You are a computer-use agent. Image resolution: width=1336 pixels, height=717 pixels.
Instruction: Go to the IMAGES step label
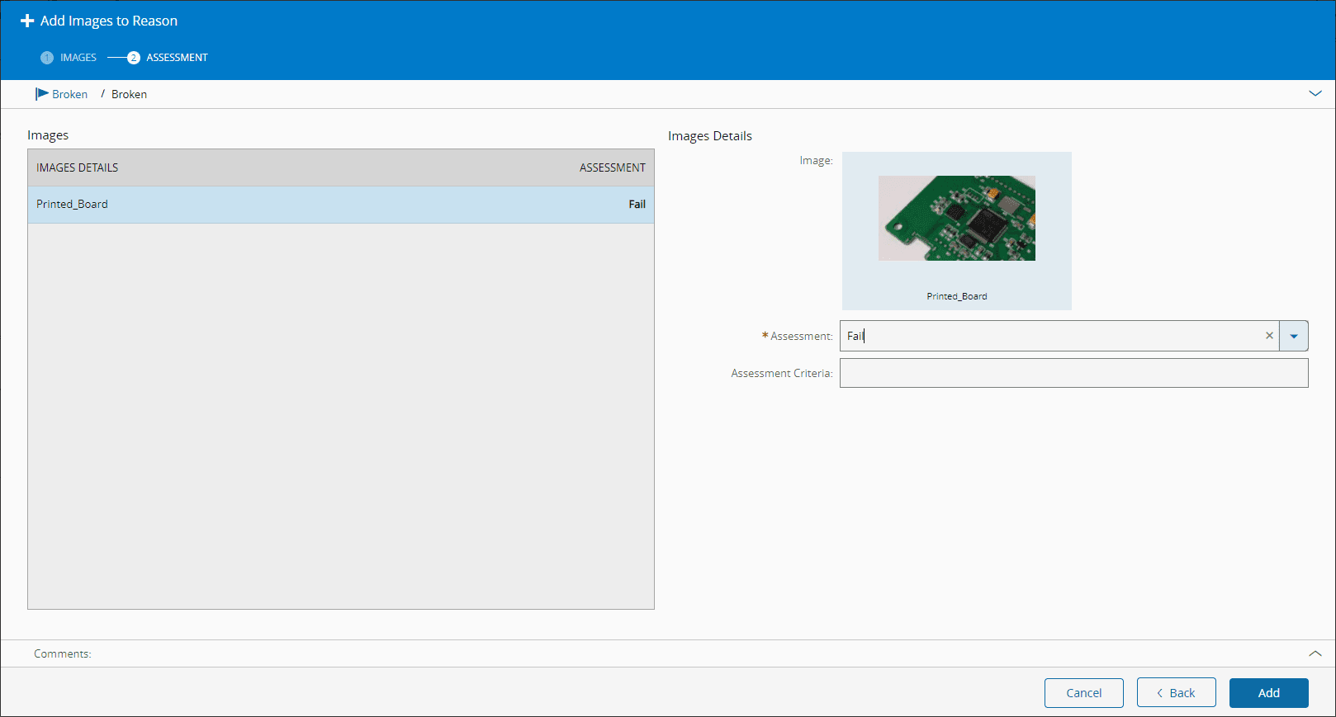click(x=78, y=58)
